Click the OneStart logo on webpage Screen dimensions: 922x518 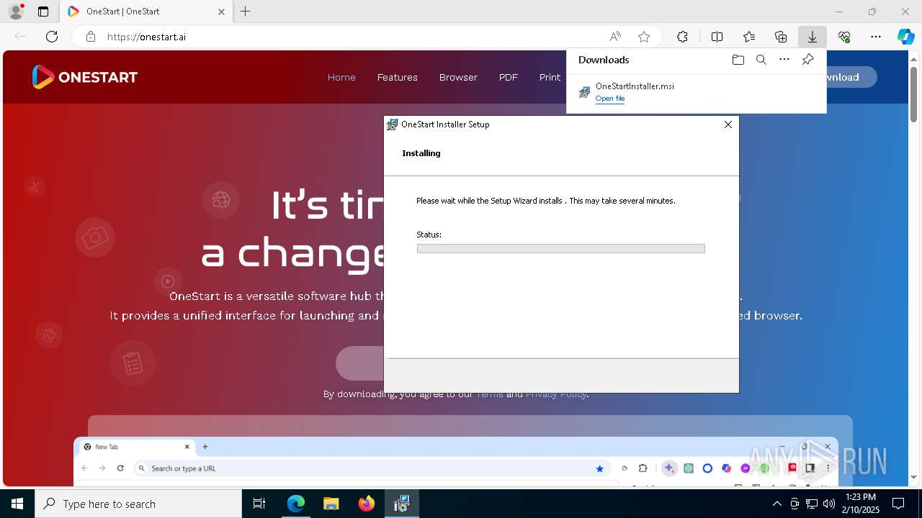(85, 77)
